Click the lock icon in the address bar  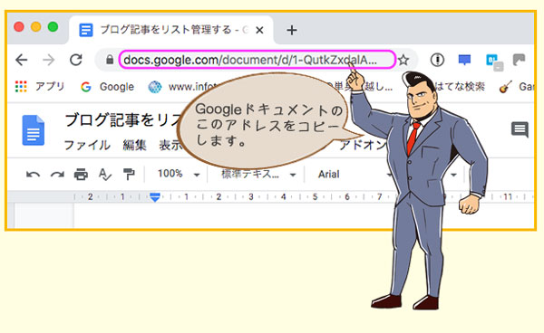click(110, 60)
